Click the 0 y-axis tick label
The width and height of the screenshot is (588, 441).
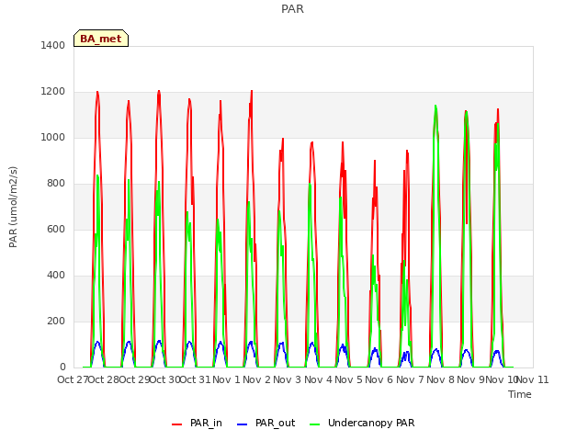click(62, 367)
